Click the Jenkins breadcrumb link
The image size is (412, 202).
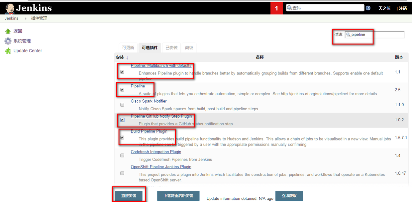pyautogui.click(x=11, y=18)
